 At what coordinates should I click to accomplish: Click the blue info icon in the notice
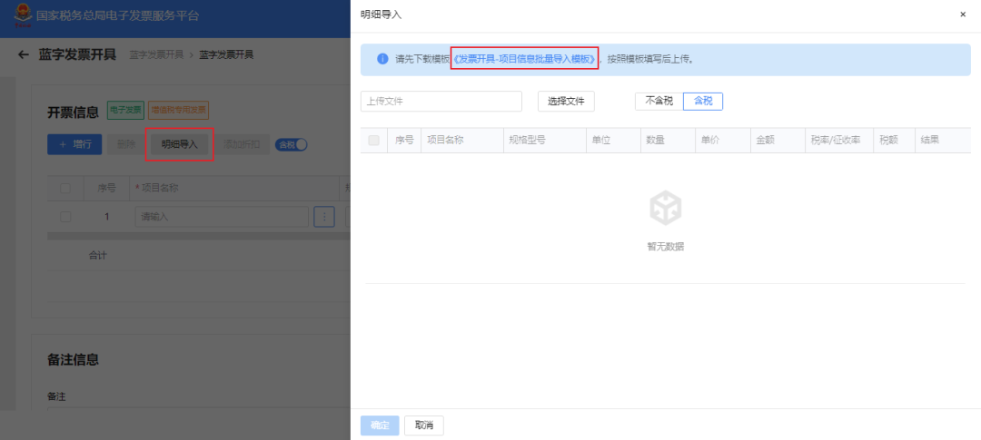[382, 59]
